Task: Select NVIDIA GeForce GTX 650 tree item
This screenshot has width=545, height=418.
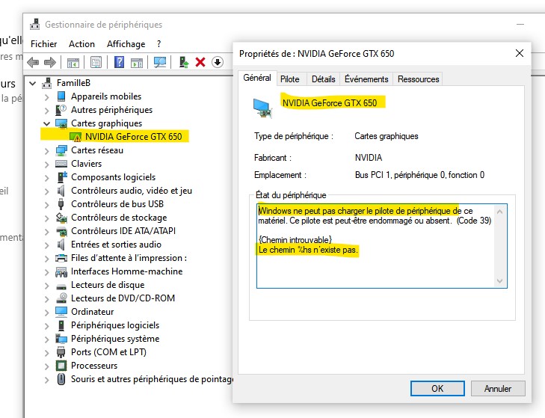Action: point(134,137)
